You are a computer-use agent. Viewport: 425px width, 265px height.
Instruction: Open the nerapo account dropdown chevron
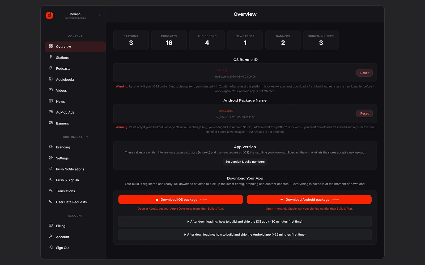(x=99, y=15)
